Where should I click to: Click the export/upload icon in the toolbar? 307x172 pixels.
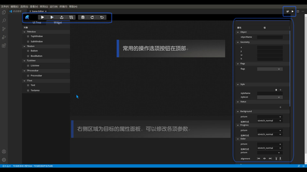[62, 17]
